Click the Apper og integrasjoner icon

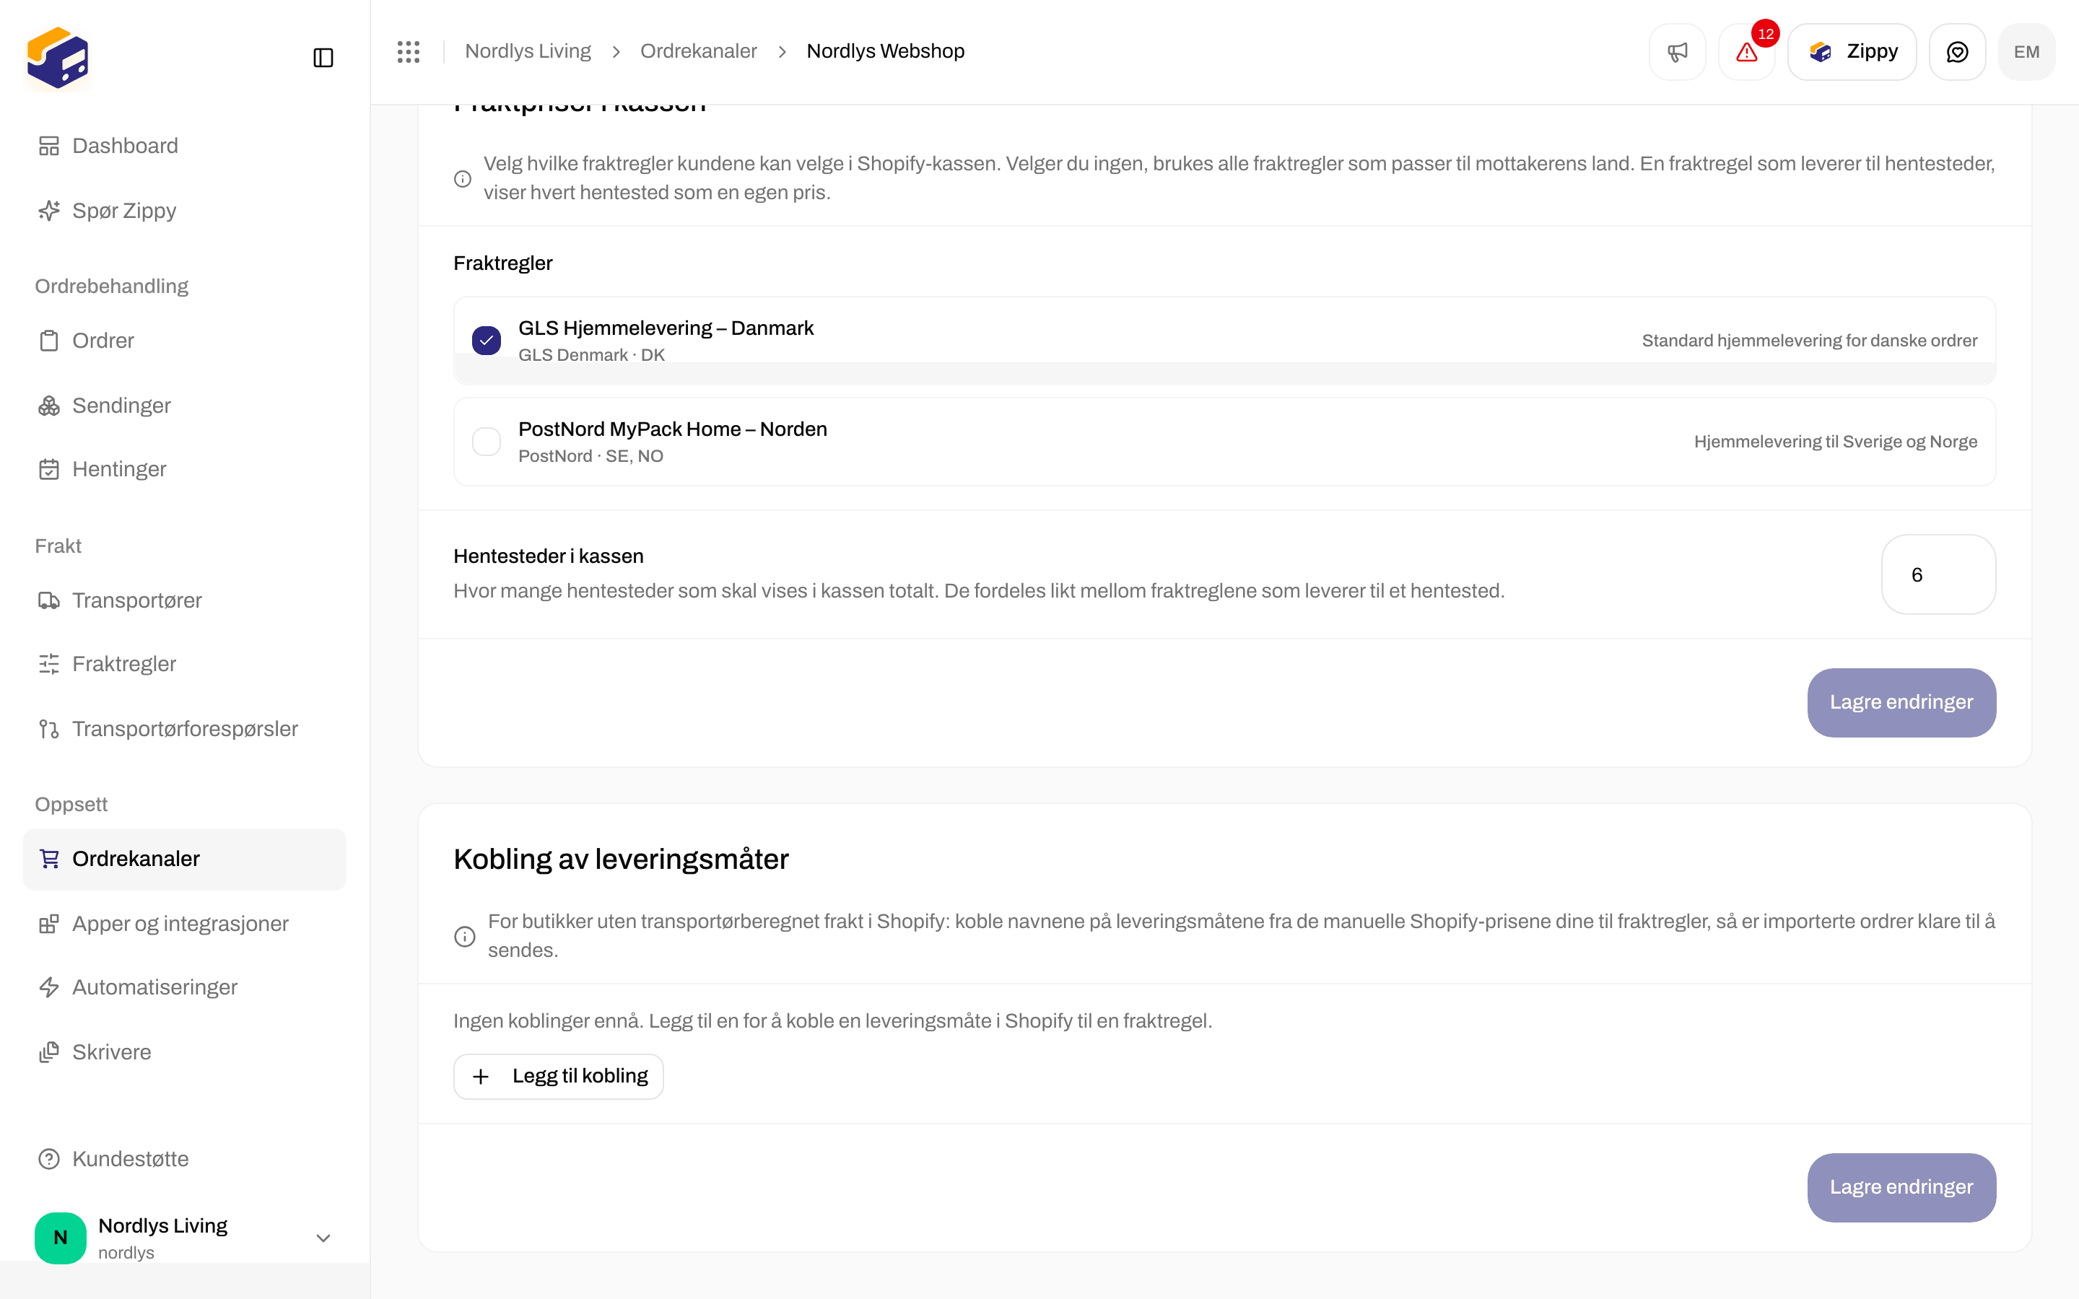click(49, 924)
